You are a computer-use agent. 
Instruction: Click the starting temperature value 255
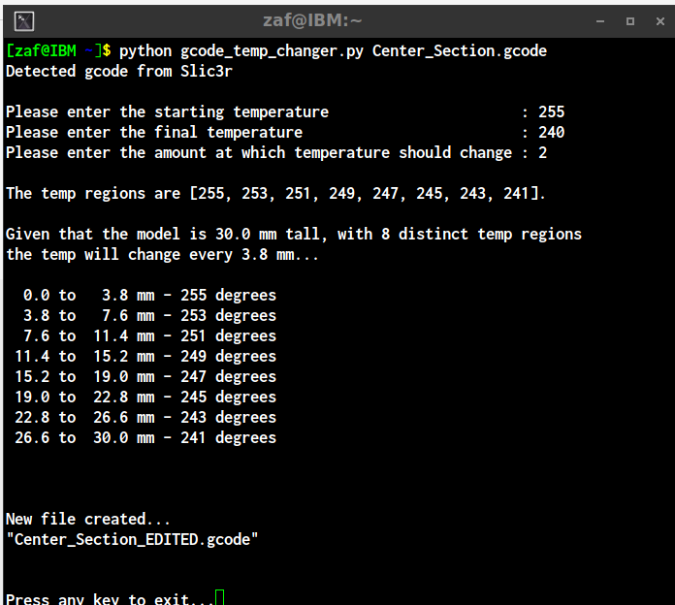click(551, 111)
